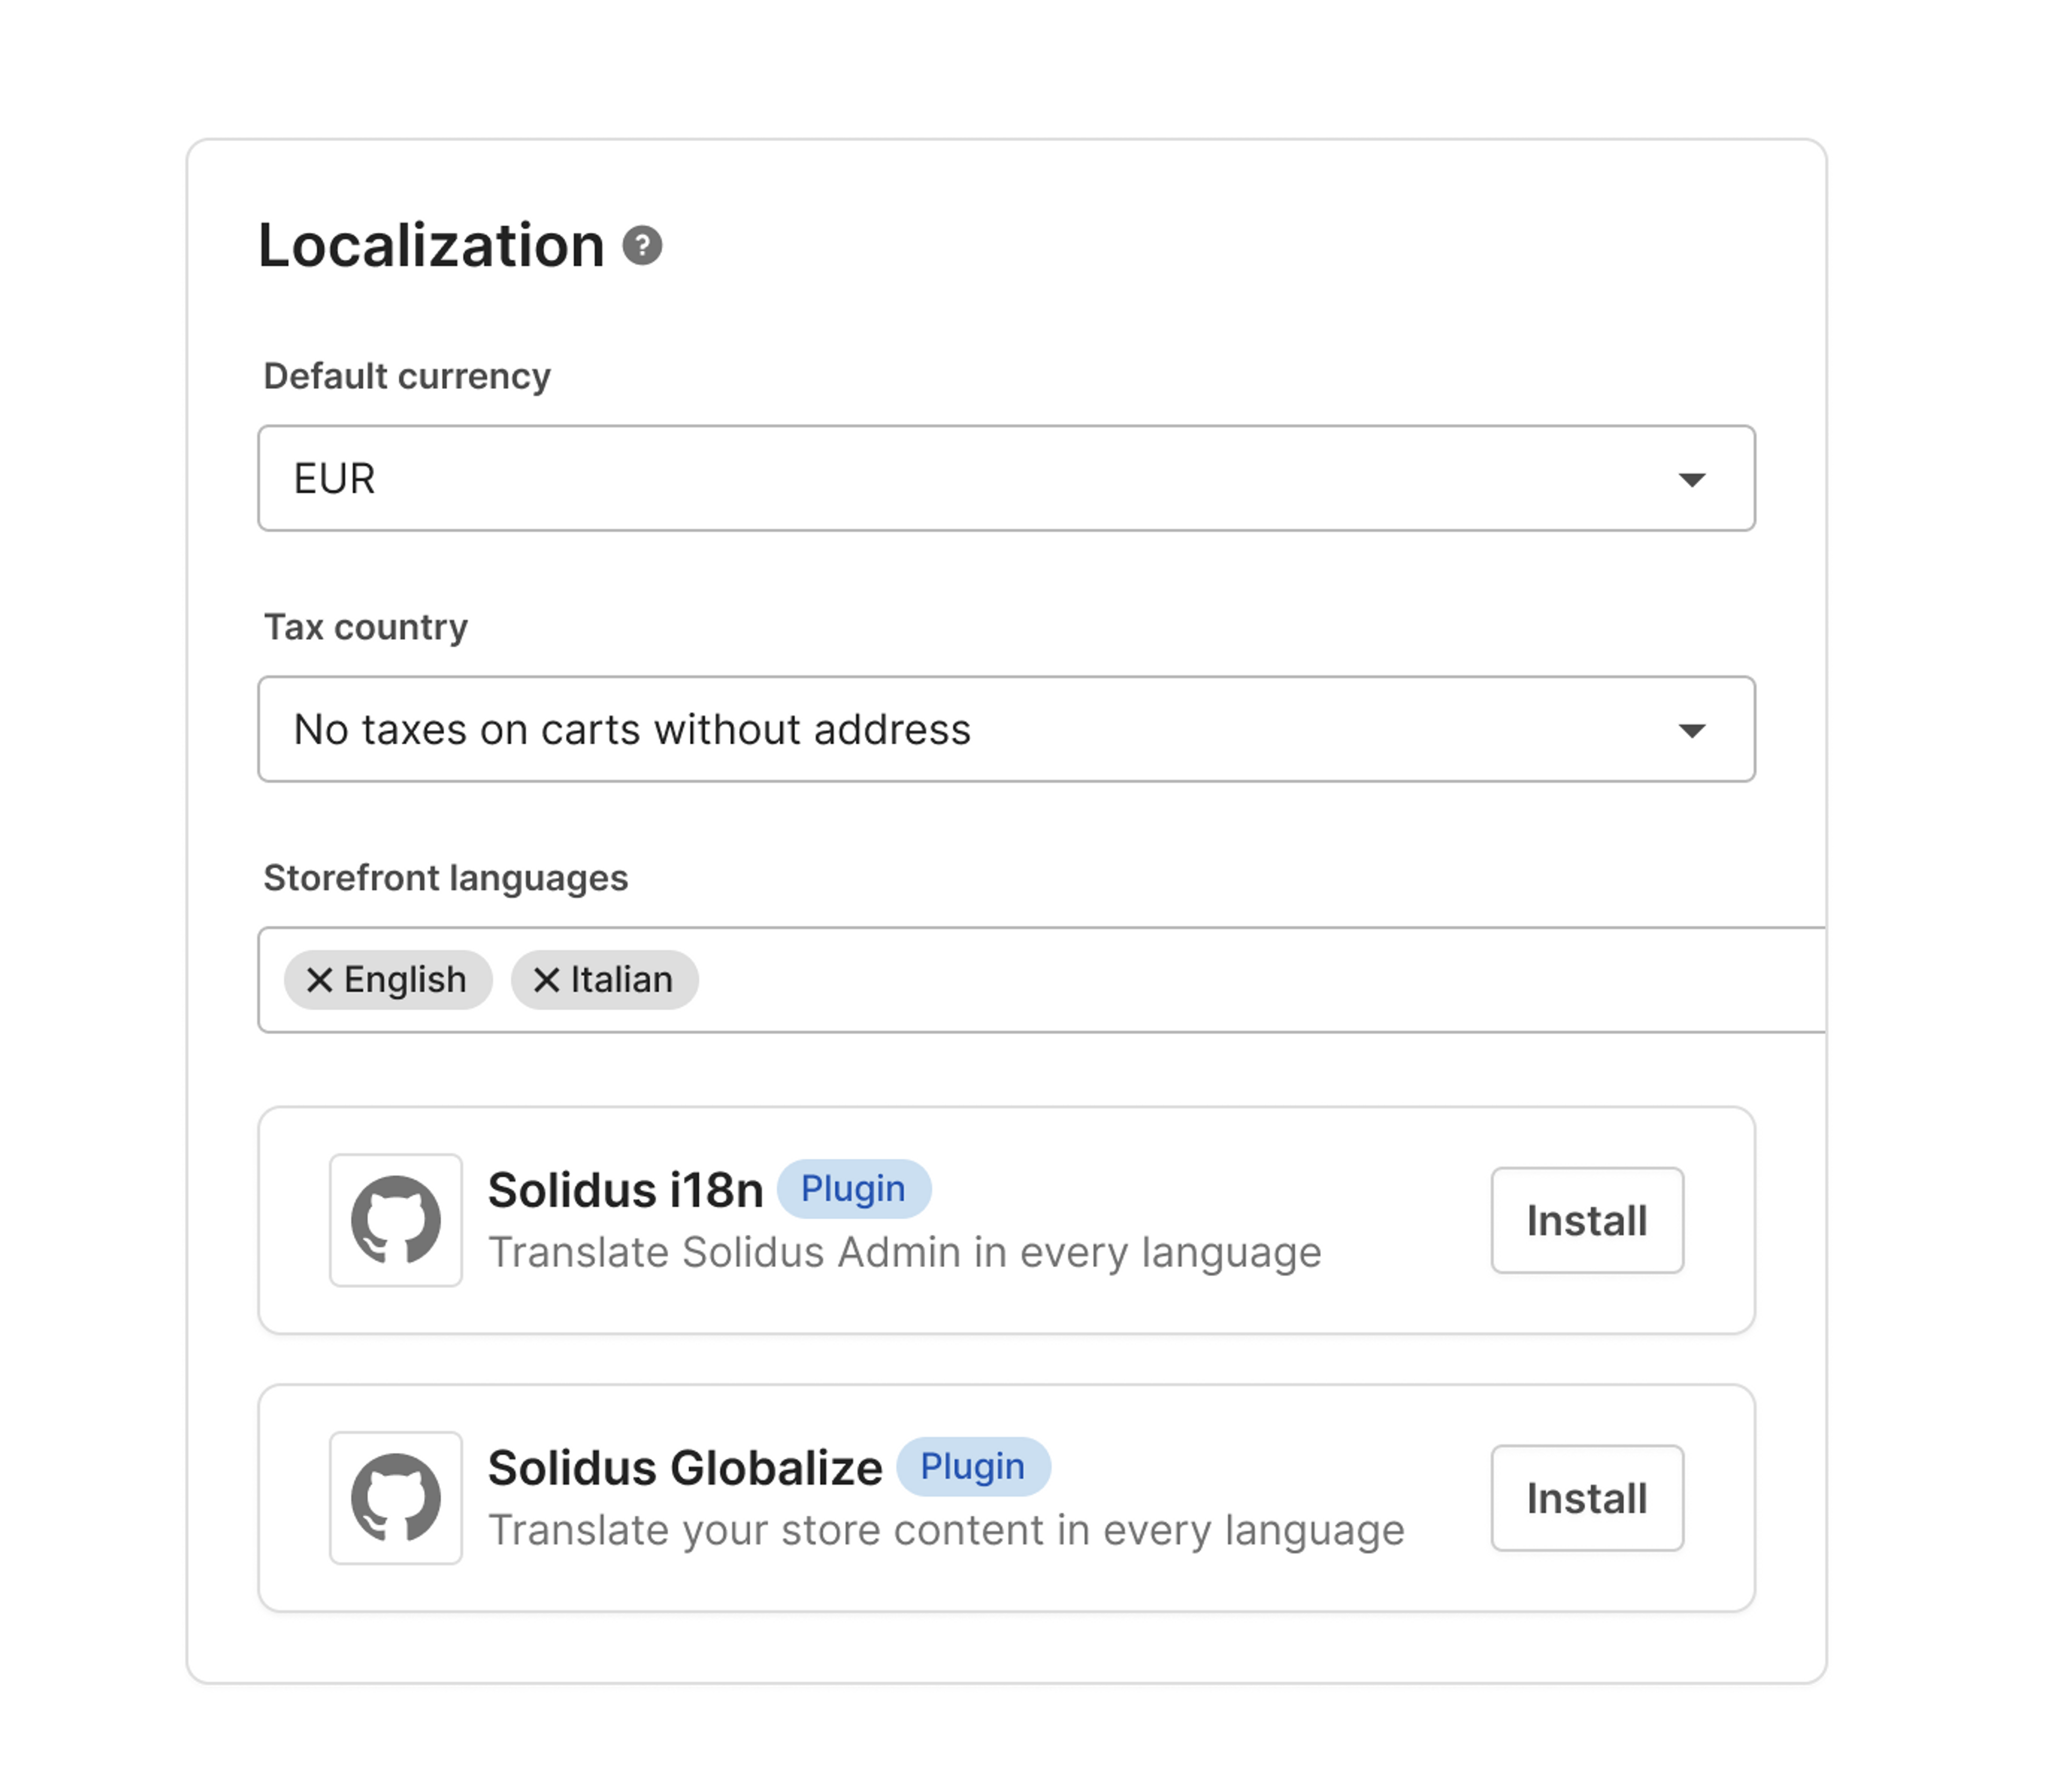Click the help icon beside Localization
Image resolution: width=2061 pixels, height=1792 pixels.
point(642,246)
